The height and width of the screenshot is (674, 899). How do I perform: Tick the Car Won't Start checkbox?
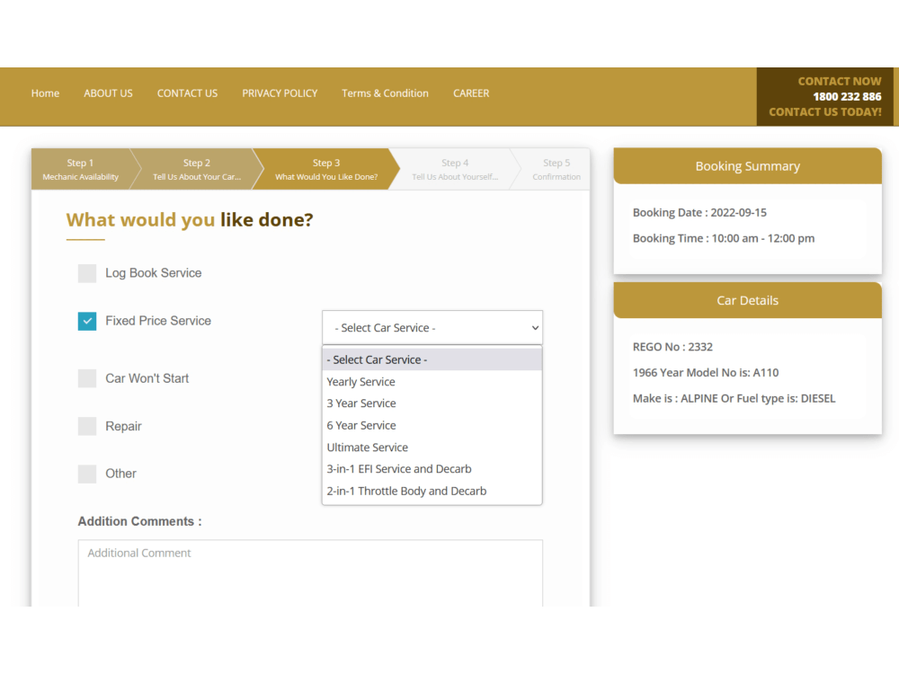87,378
